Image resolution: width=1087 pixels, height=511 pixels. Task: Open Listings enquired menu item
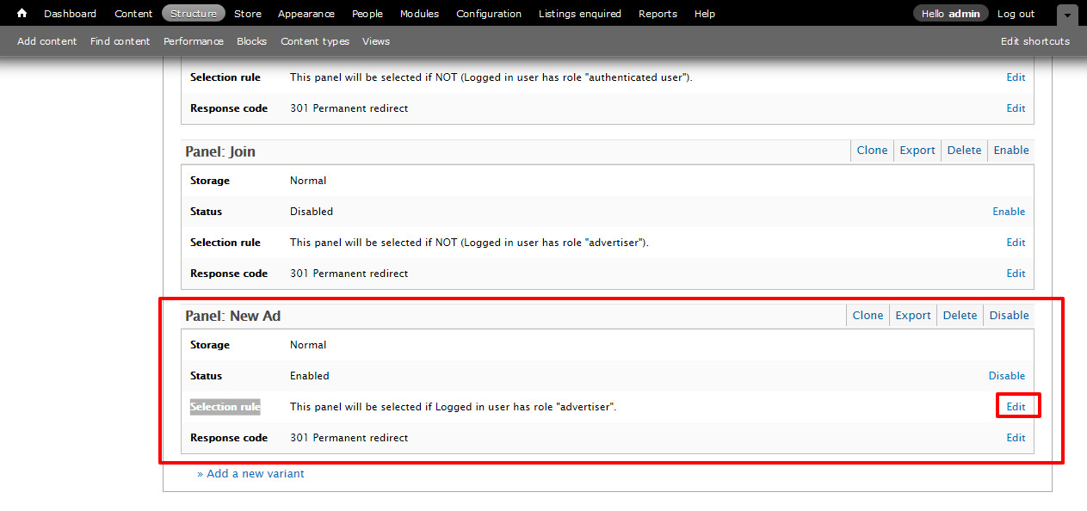579,14
